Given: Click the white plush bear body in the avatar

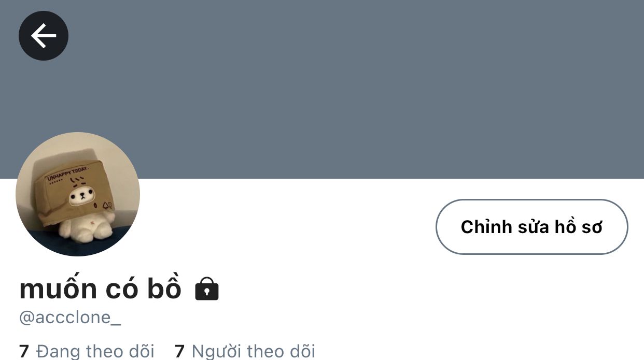Looking at the screenshot, I should pyautogui.click(x=85, y=227).
